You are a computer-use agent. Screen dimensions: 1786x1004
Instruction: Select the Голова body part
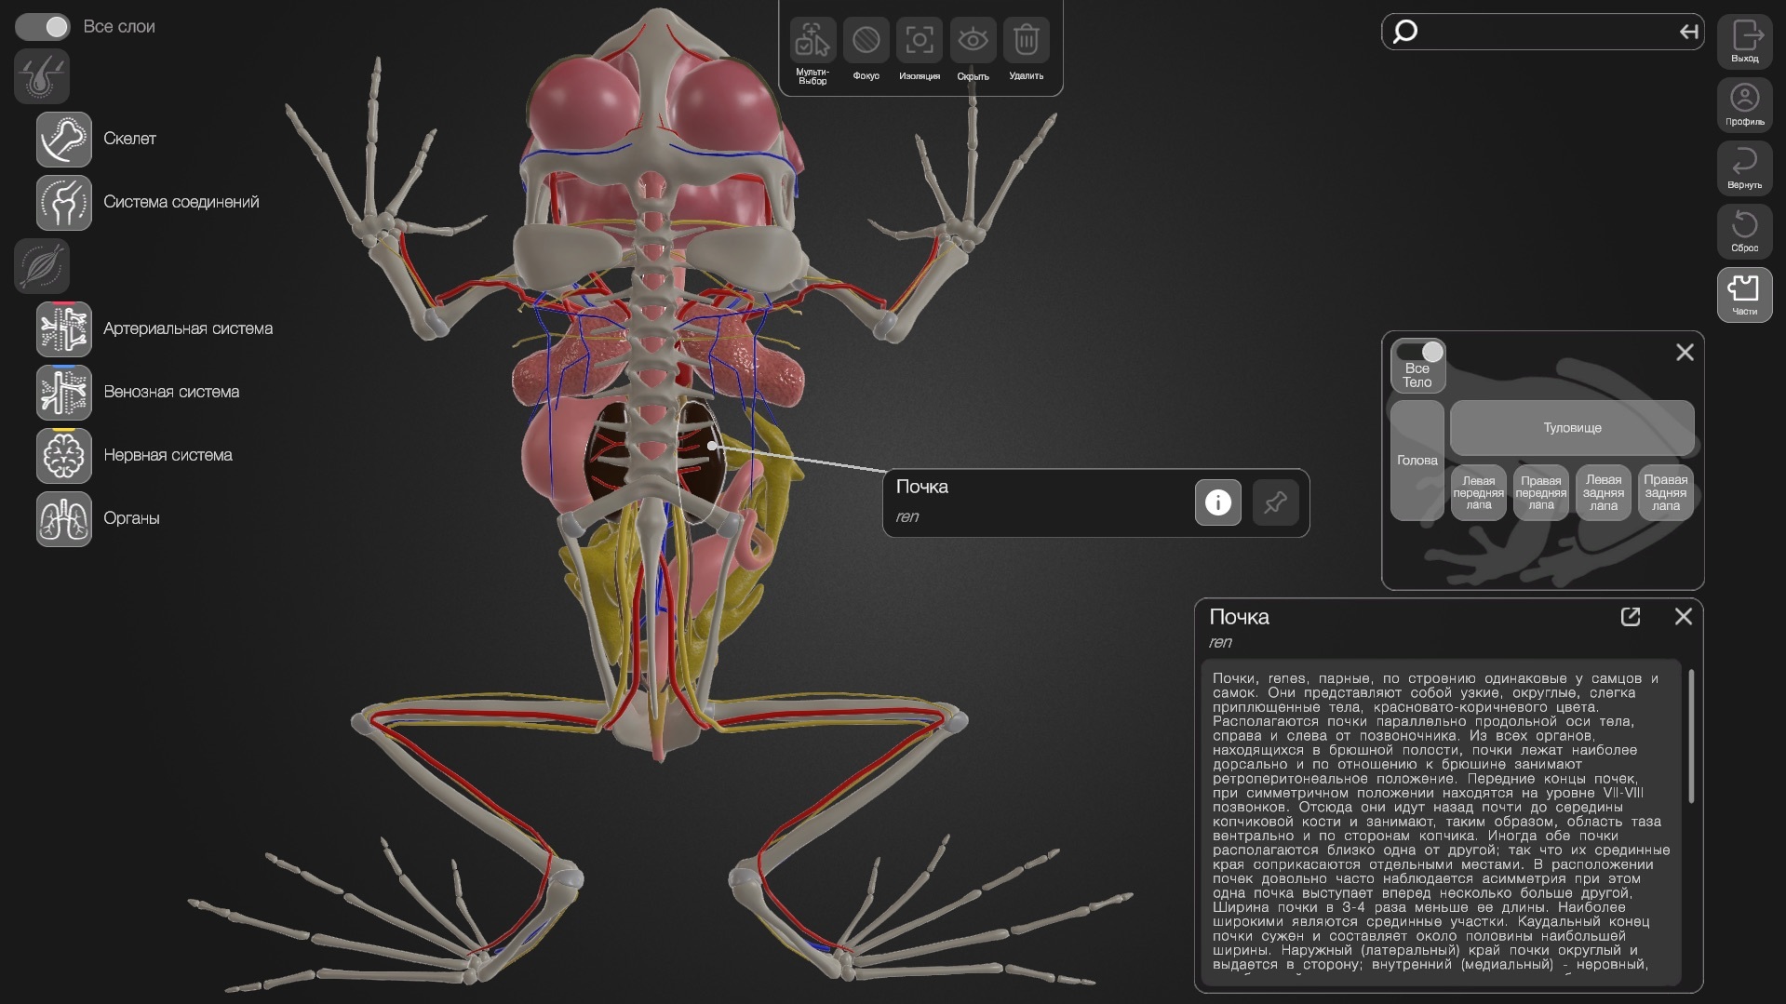[x=1417, y=461]
